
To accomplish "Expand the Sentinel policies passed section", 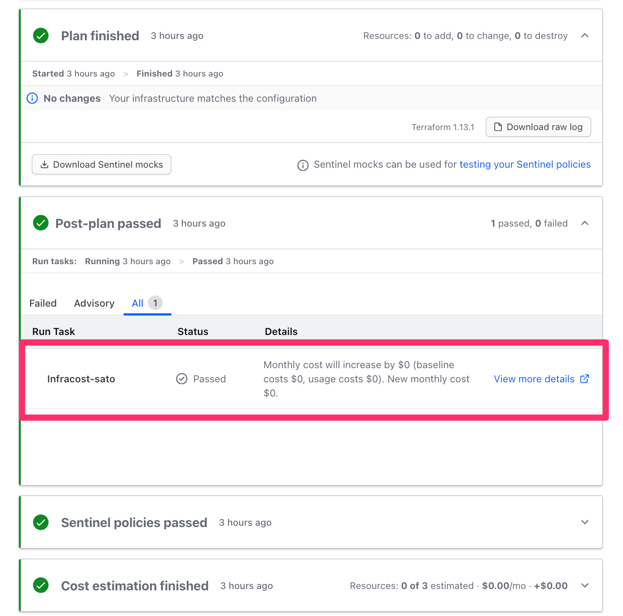I will point(585,522).
